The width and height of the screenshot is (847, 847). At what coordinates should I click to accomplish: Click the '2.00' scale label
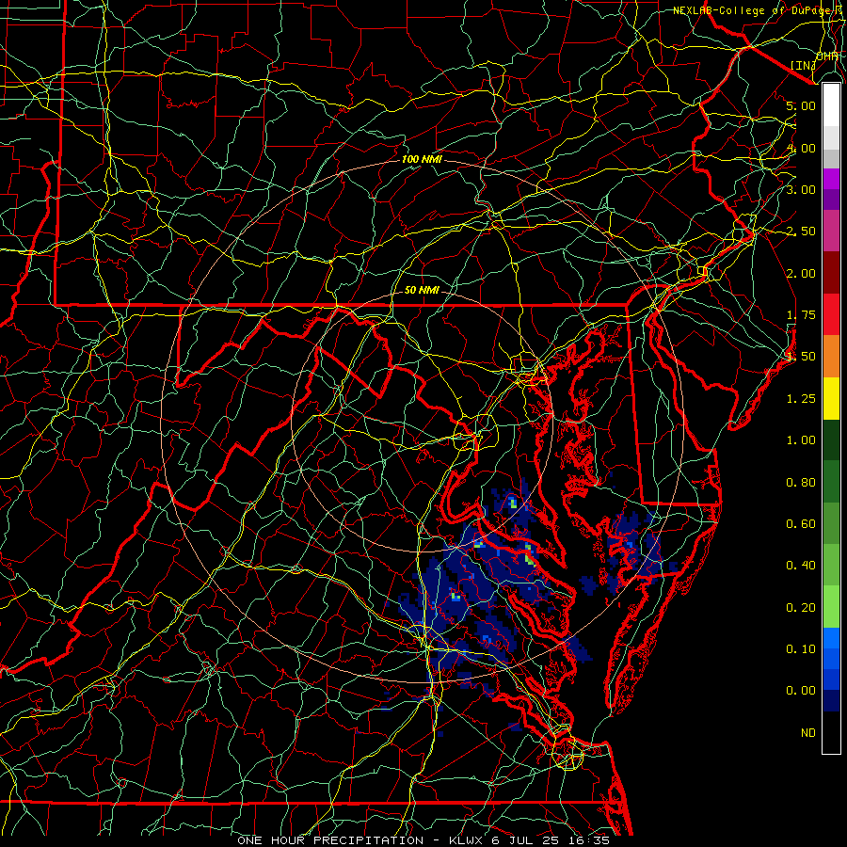tap(801, 273)
